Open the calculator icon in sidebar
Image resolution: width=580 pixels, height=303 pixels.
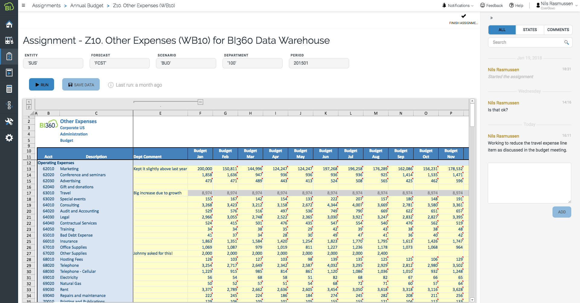pyautogui.click(x=9, y=89)
